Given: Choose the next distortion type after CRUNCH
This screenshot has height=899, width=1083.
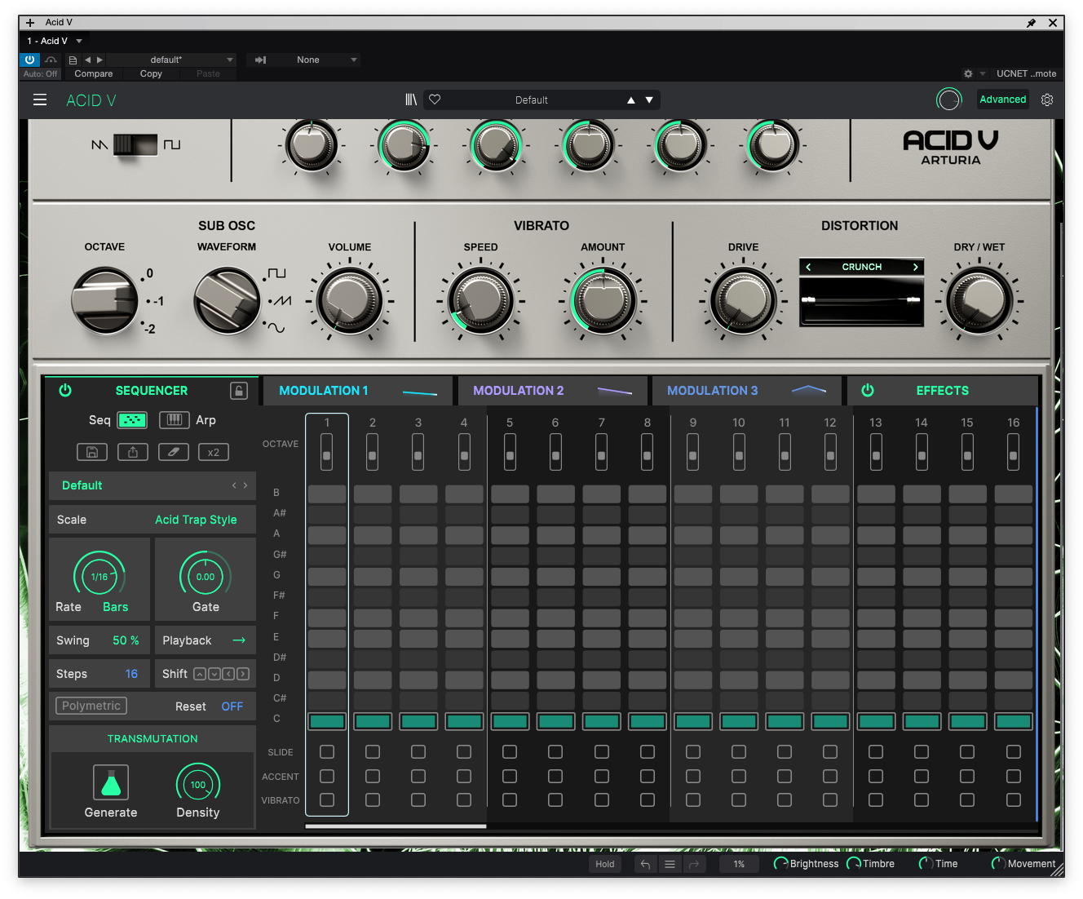Looking at the screenshot, I should click(x=916, y=267).
